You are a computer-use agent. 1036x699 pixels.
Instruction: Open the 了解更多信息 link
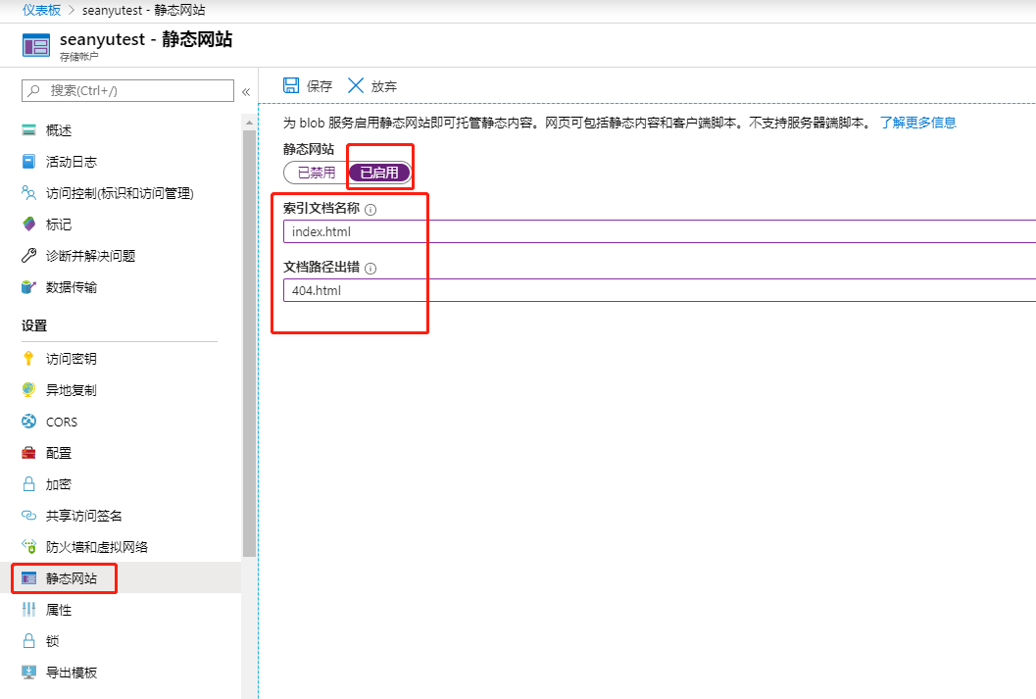(x=917, y=123)
